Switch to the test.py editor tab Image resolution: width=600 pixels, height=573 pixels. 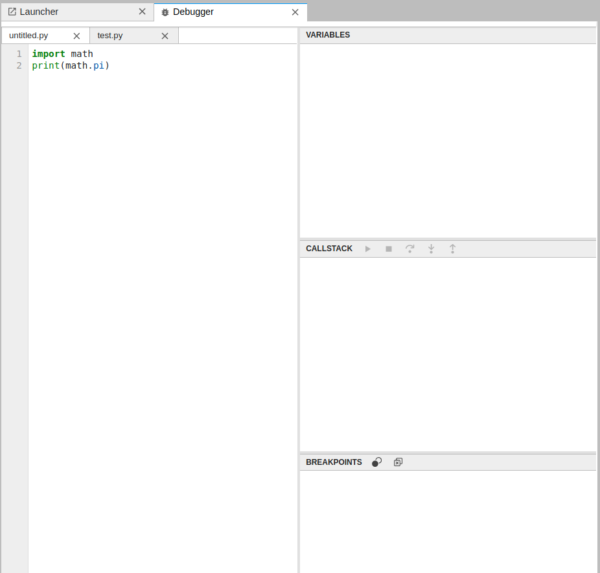click(110, 36)
